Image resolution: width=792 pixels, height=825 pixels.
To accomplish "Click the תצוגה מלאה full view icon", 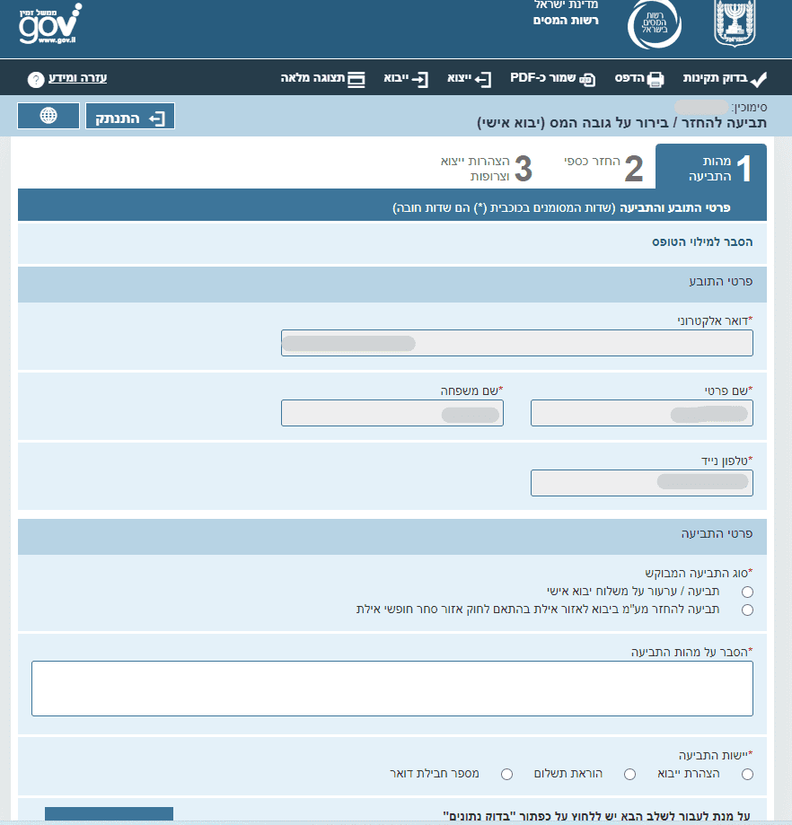I will (x=356, y=80).
